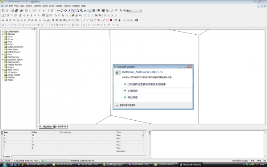Click the New file toolbar icon
Viewport: 267px width, 167px height.
point(3,11)
